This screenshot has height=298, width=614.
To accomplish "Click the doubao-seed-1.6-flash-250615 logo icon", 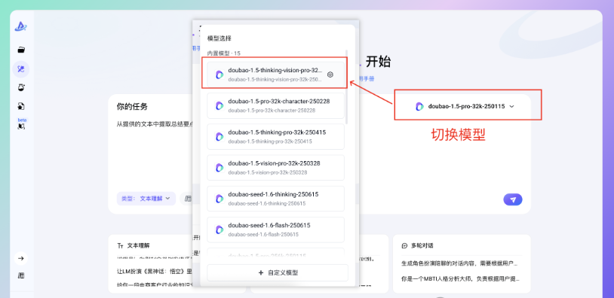I will pos(220,230).
